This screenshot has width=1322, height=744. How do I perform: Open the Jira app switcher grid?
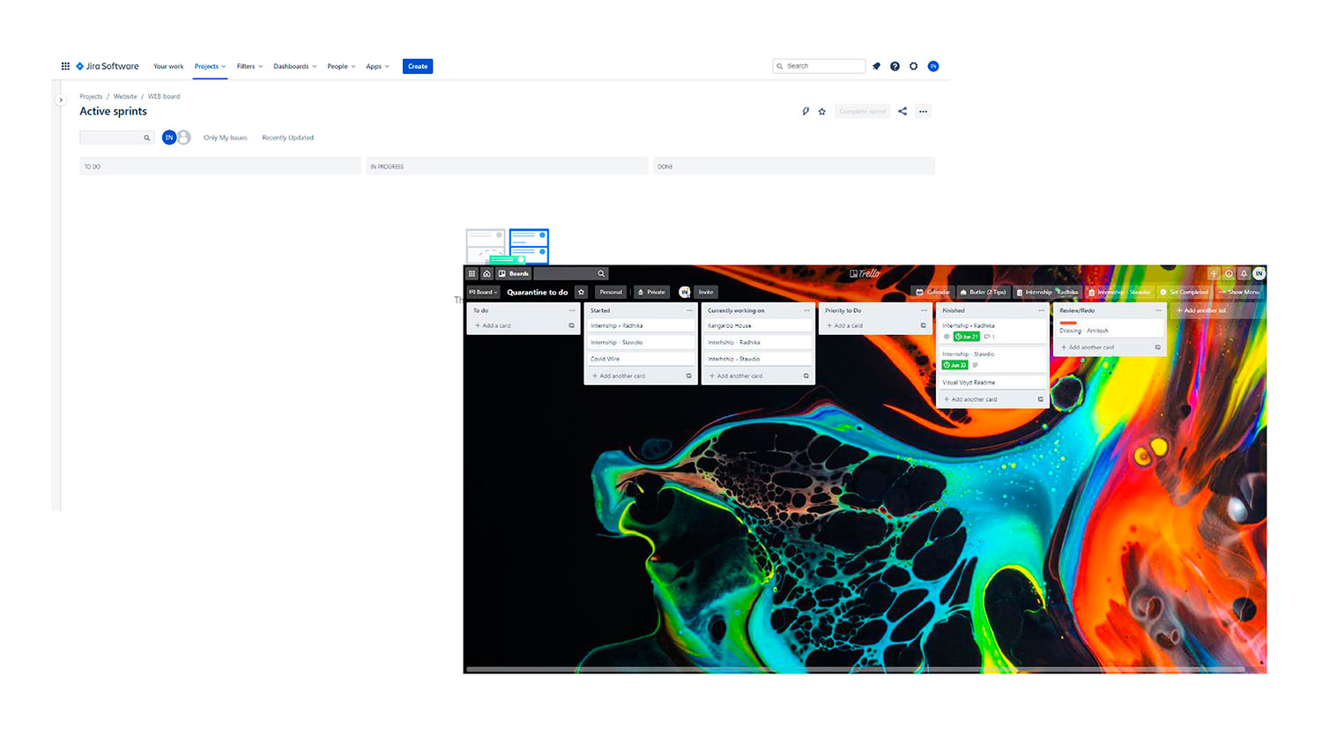[65, 66]
